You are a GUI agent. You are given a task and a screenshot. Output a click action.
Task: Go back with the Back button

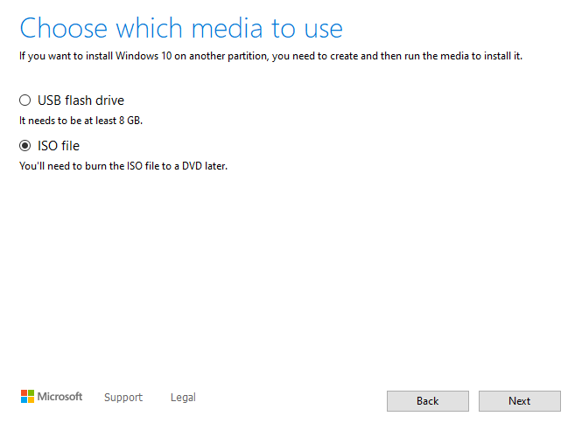[427, 401]
